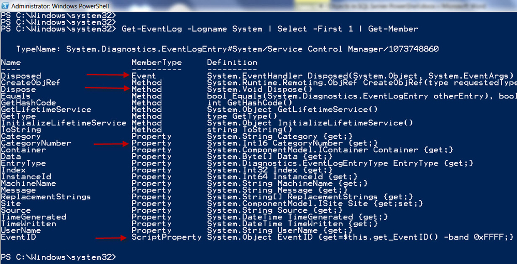Select the CreateObjRef method name
517x264 pixels.
[31, 82]
